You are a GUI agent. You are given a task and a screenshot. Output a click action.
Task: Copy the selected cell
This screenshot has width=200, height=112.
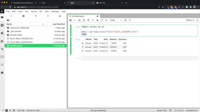coord(84,20)
